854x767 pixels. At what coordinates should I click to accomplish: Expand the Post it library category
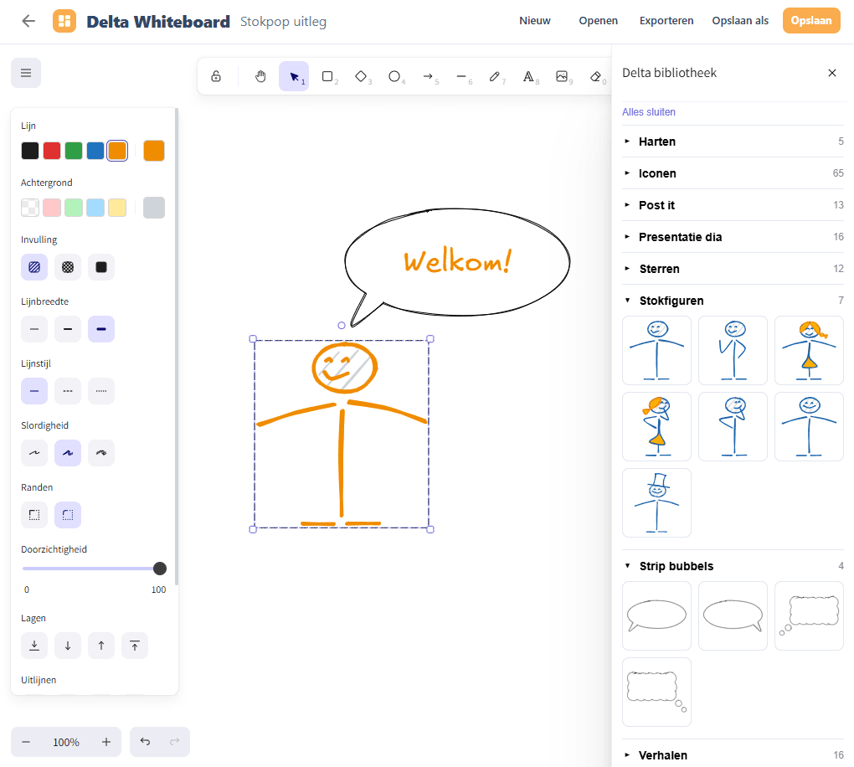(733, 205)
